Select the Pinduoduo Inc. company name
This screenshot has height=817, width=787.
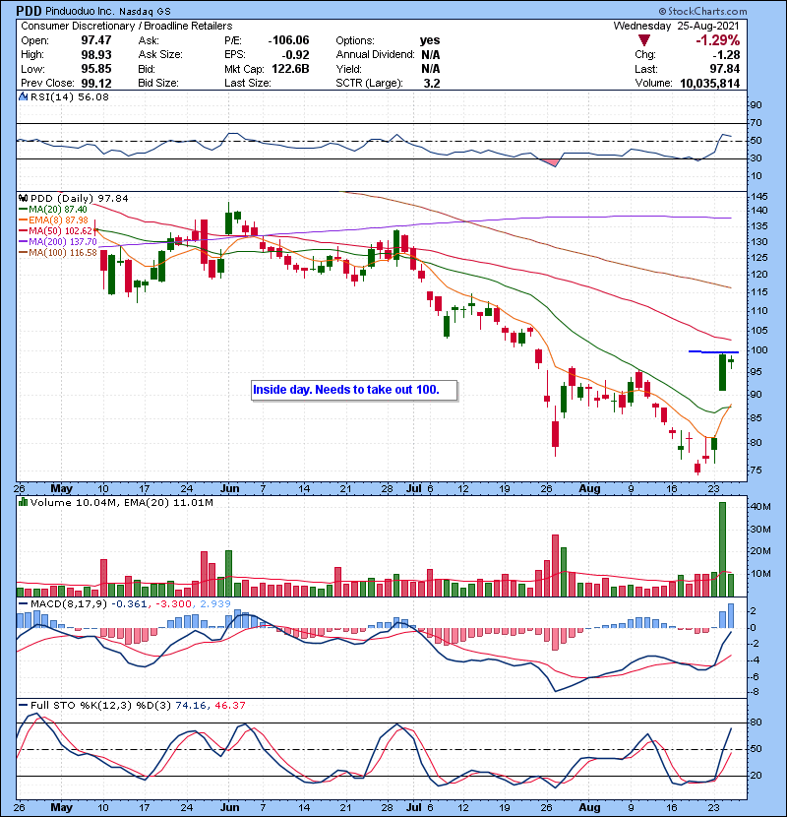[x=81, y=11]
